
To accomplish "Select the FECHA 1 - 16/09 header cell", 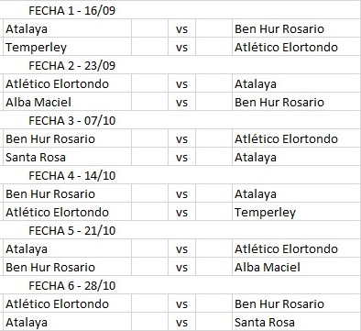I will coord(71,11).
